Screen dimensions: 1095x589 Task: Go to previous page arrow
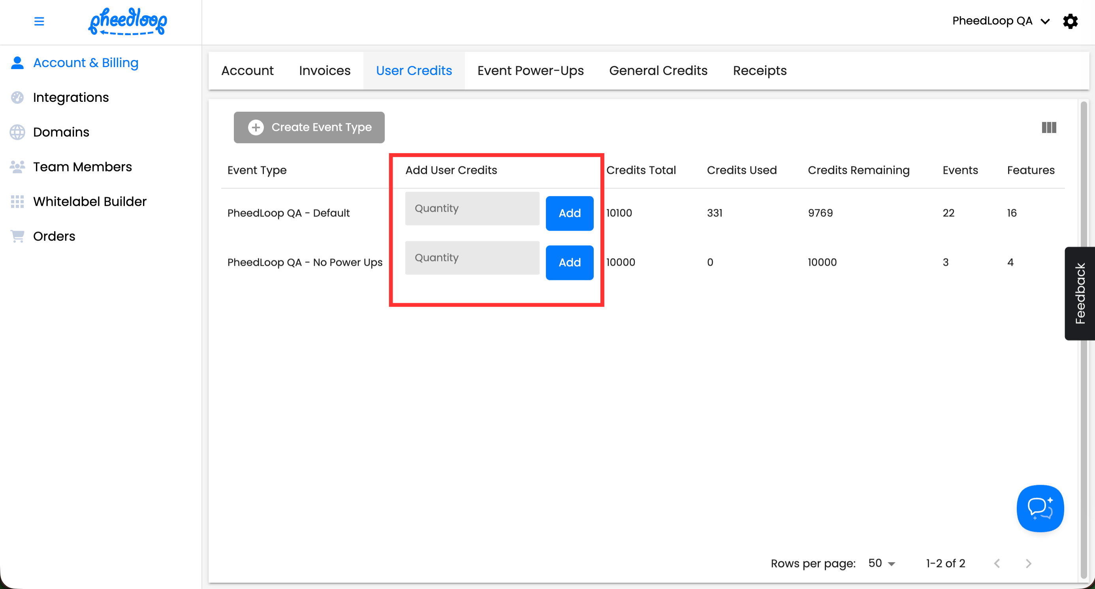coord(997,563)
